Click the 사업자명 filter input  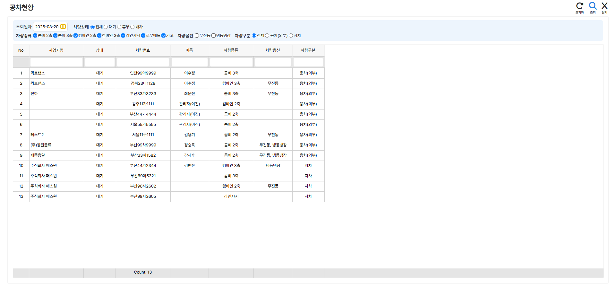pos(56,62)
